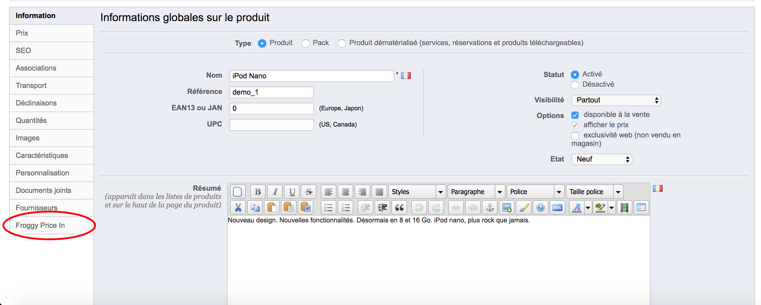The height and width of the screenshot is (305, 761).
Task: Expand the text color picker arrow
Action: (x=588, y=207)
